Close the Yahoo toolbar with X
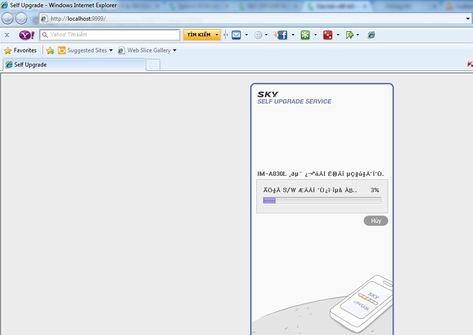The width and height of the screenshot is (473, 335). click(x=7, y=35)
